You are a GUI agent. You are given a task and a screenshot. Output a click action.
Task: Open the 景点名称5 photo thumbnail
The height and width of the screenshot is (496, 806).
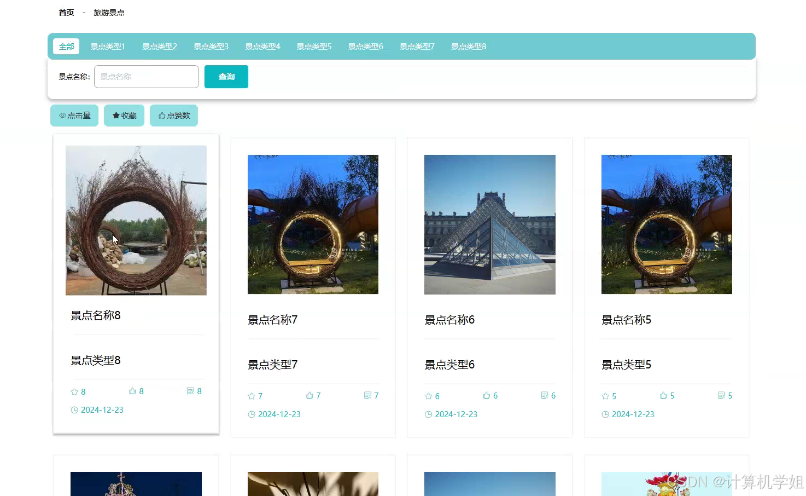click(667, 224)
